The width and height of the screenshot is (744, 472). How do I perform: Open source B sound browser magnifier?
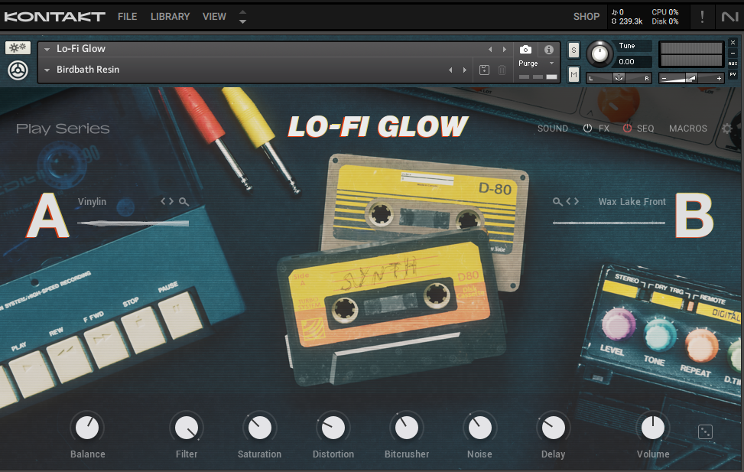pos(557,202)
